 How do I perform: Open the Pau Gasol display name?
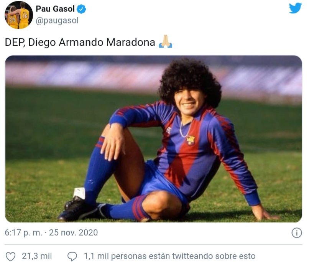pyautogui.click(x=55, y=9)
